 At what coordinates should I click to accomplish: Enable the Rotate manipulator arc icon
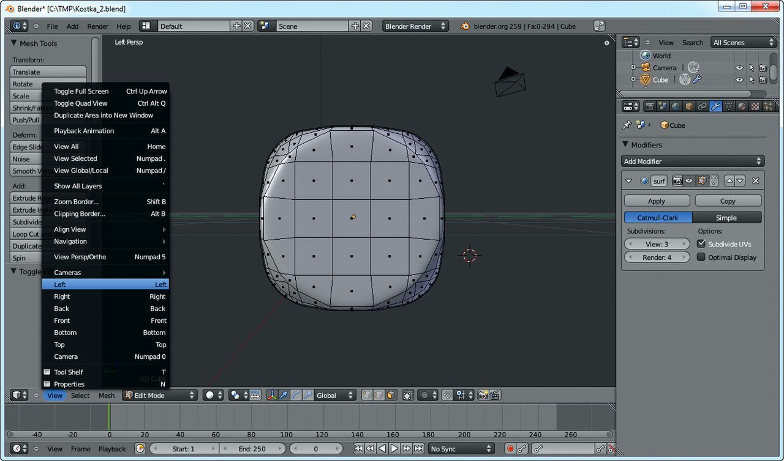296,396
